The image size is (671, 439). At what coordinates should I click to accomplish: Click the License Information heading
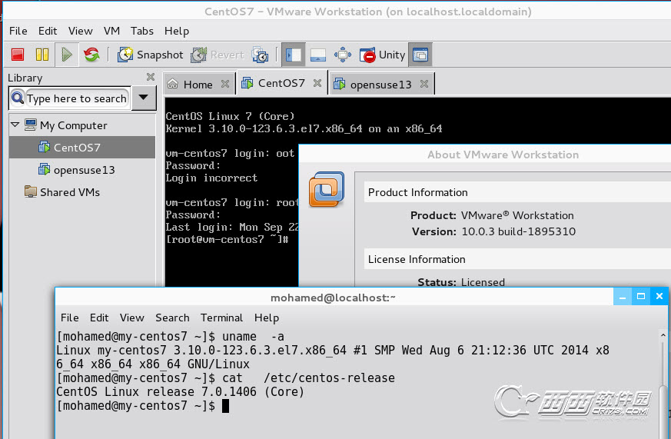pyautogui.click(x=417, y=259)
